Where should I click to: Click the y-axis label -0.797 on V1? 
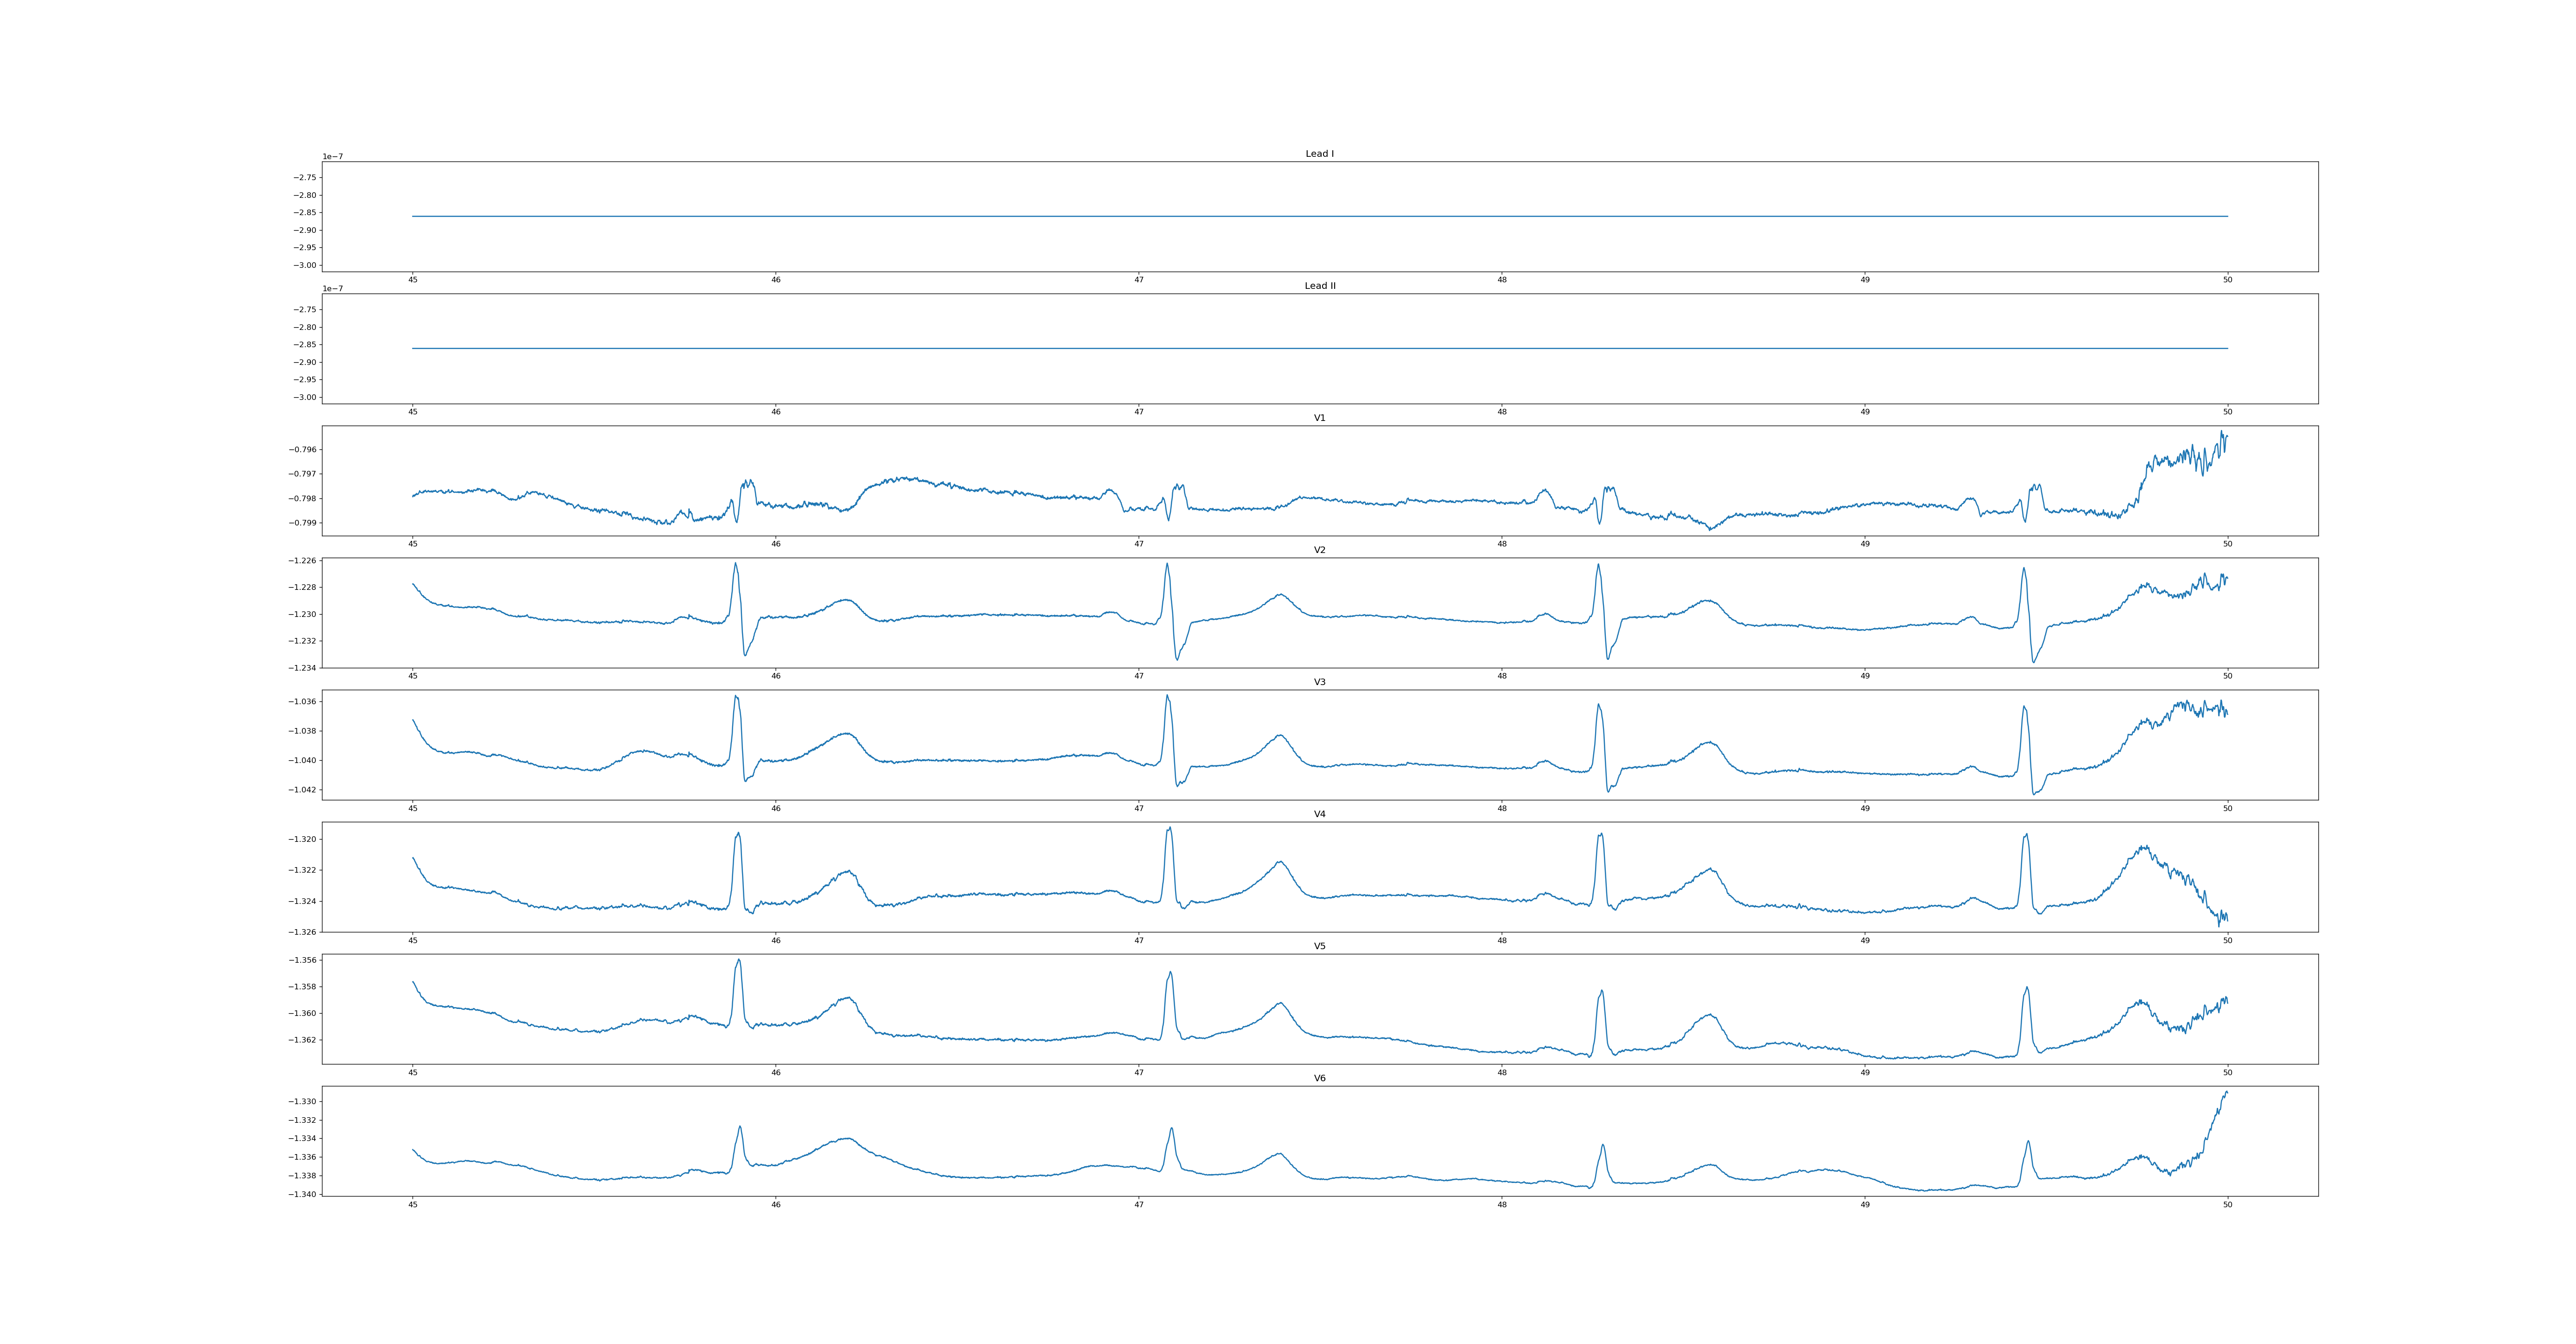pyautogui.click(x=303, y=474)
